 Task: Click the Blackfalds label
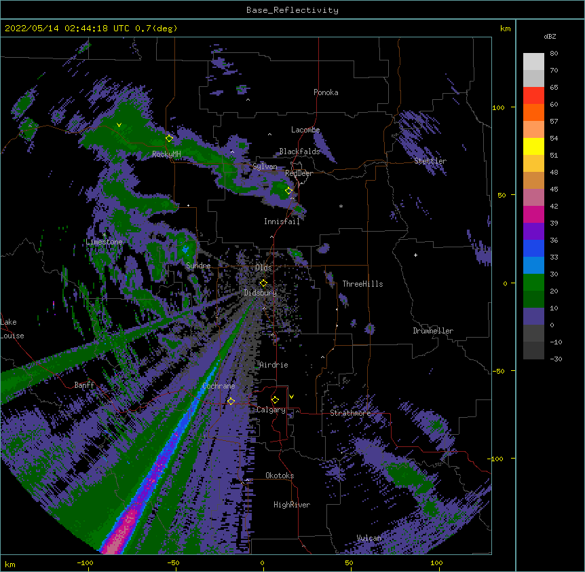coord(299,151)
